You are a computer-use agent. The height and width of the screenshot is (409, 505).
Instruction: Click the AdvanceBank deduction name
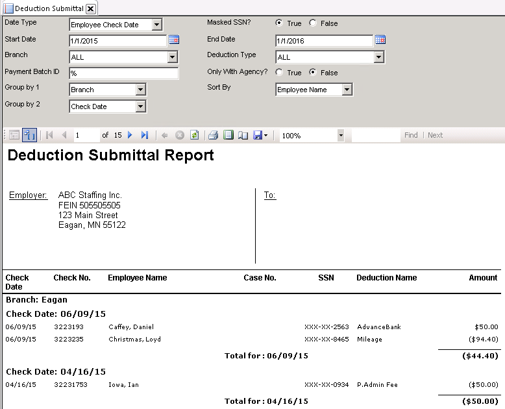pyautogui.click(x=379, y=327)
